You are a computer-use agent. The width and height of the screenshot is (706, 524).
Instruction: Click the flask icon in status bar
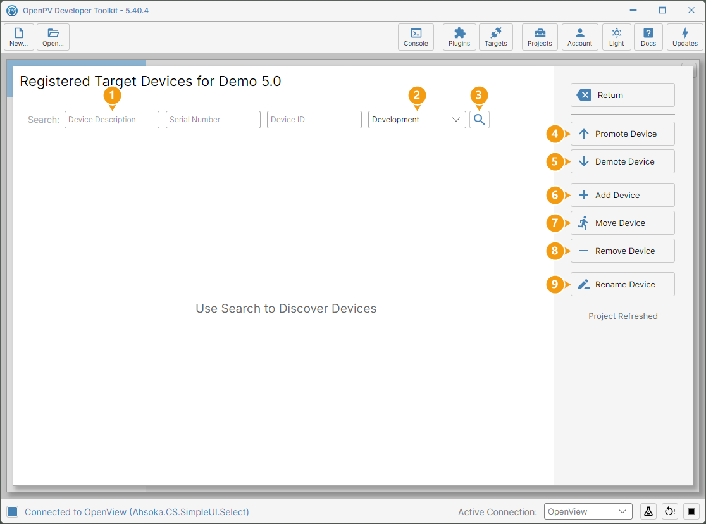(x=648, y=511)
